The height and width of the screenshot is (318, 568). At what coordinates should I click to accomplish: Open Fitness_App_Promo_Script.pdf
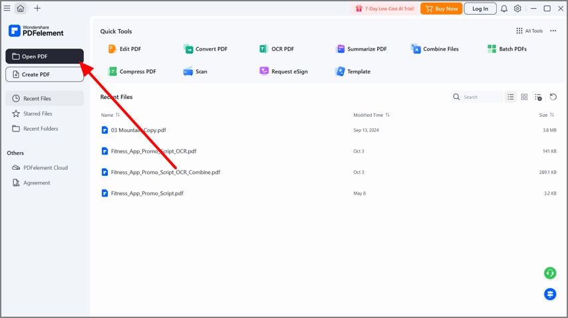click(147, 193)
